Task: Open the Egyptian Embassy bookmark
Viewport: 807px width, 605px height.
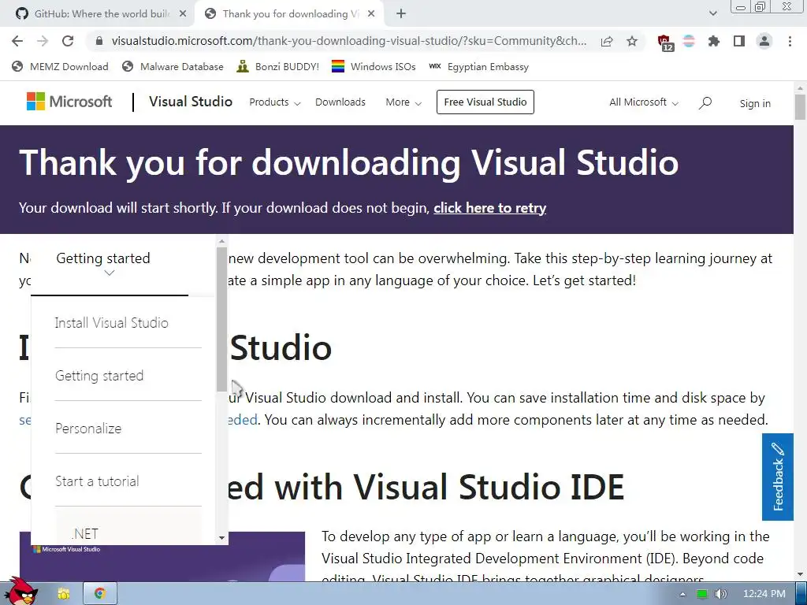Action: point(478,66)
